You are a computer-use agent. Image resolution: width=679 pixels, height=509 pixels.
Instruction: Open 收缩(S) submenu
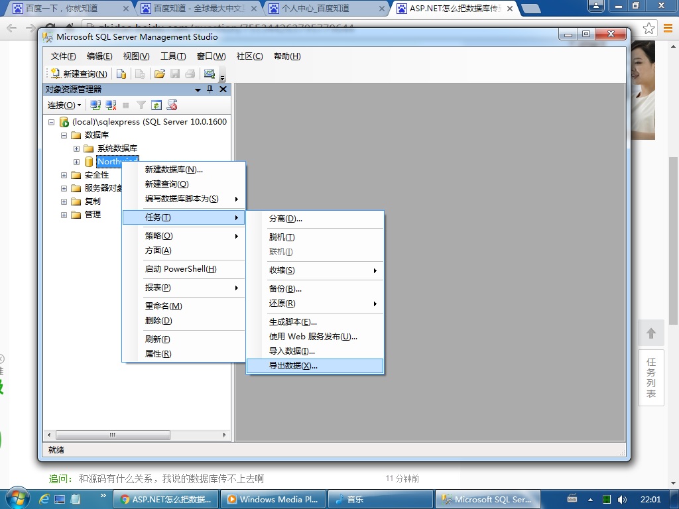[315, 270]
